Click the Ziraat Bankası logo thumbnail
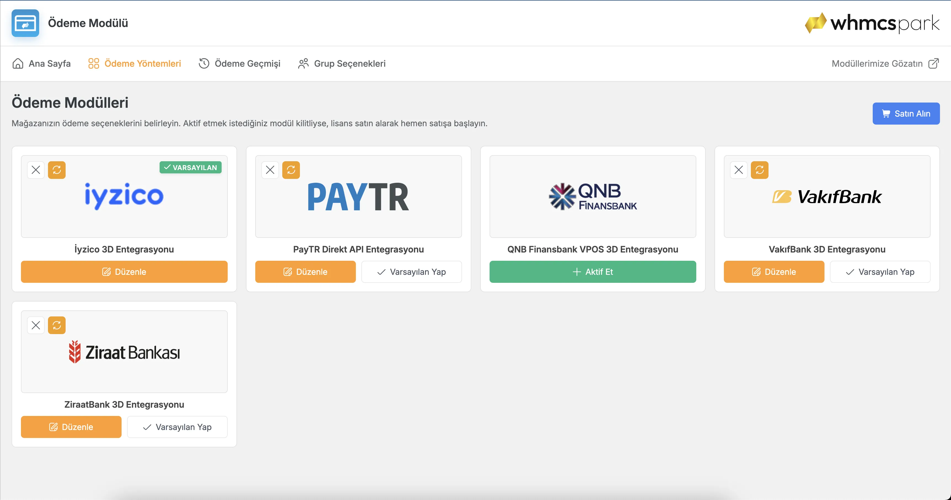The height and width of the screenshot is (500, 951). click(124, 351)
